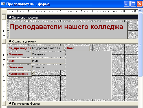
Task: Click the vertical ruler at mark 2 in data area
Action: [x=4, y=65]
